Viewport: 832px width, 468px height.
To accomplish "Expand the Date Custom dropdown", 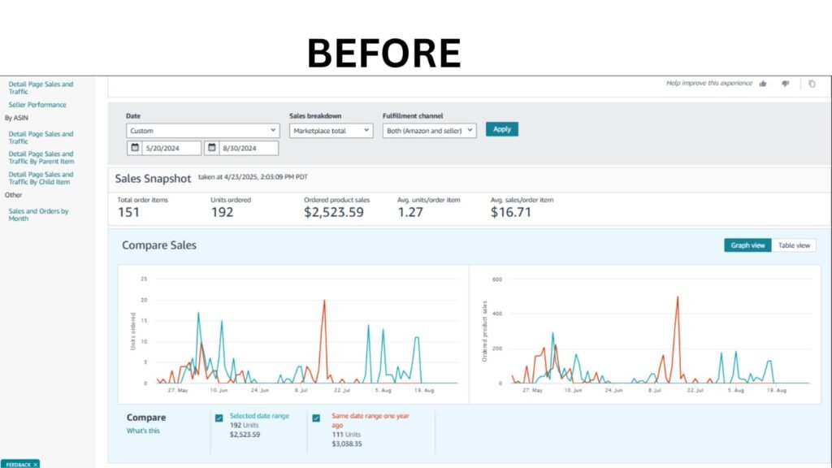I will pos(202,130).
